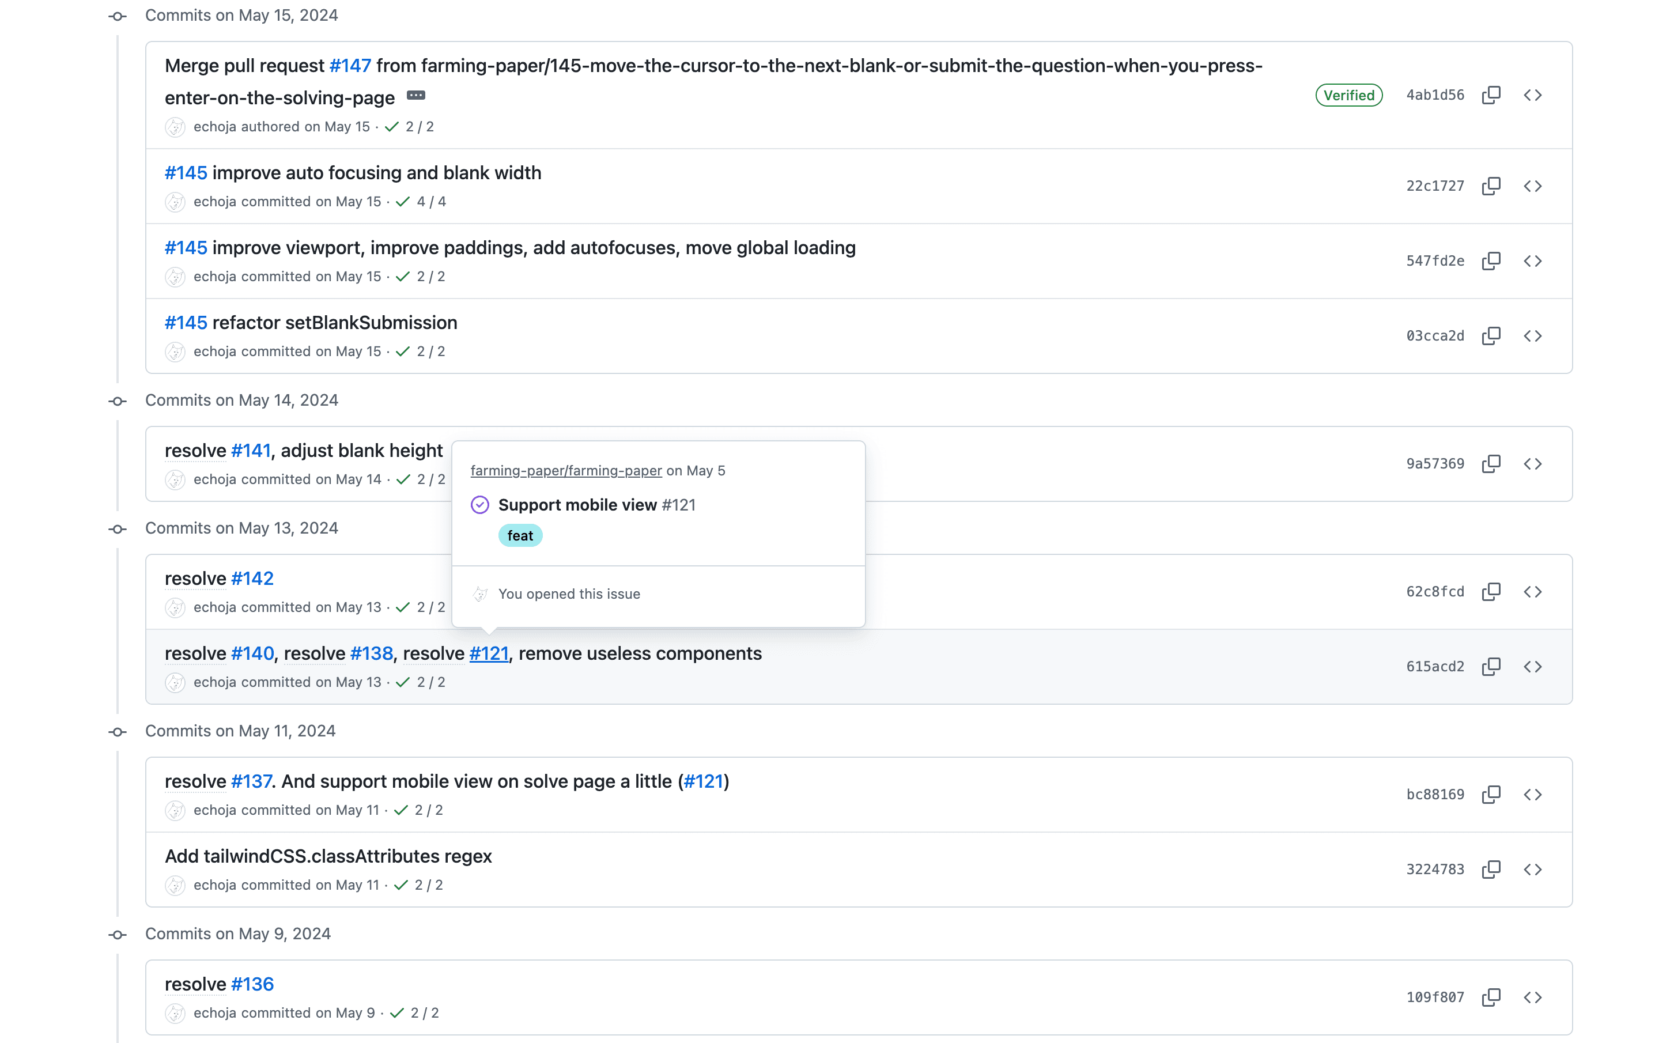Browse repository at commit 615acd2
Image resolution: width=1670 pixels, height=1043 pixels.
pyautogui.click(x=1533, y=666)
